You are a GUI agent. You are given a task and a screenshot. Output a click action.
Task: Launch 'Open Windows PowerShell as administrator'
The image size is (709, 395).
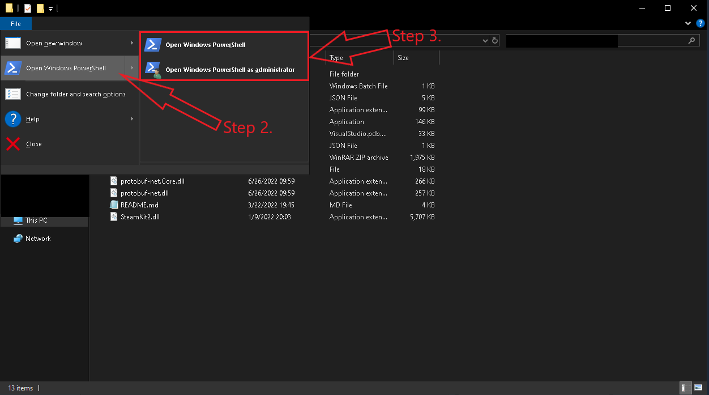(x=224, y=70)
